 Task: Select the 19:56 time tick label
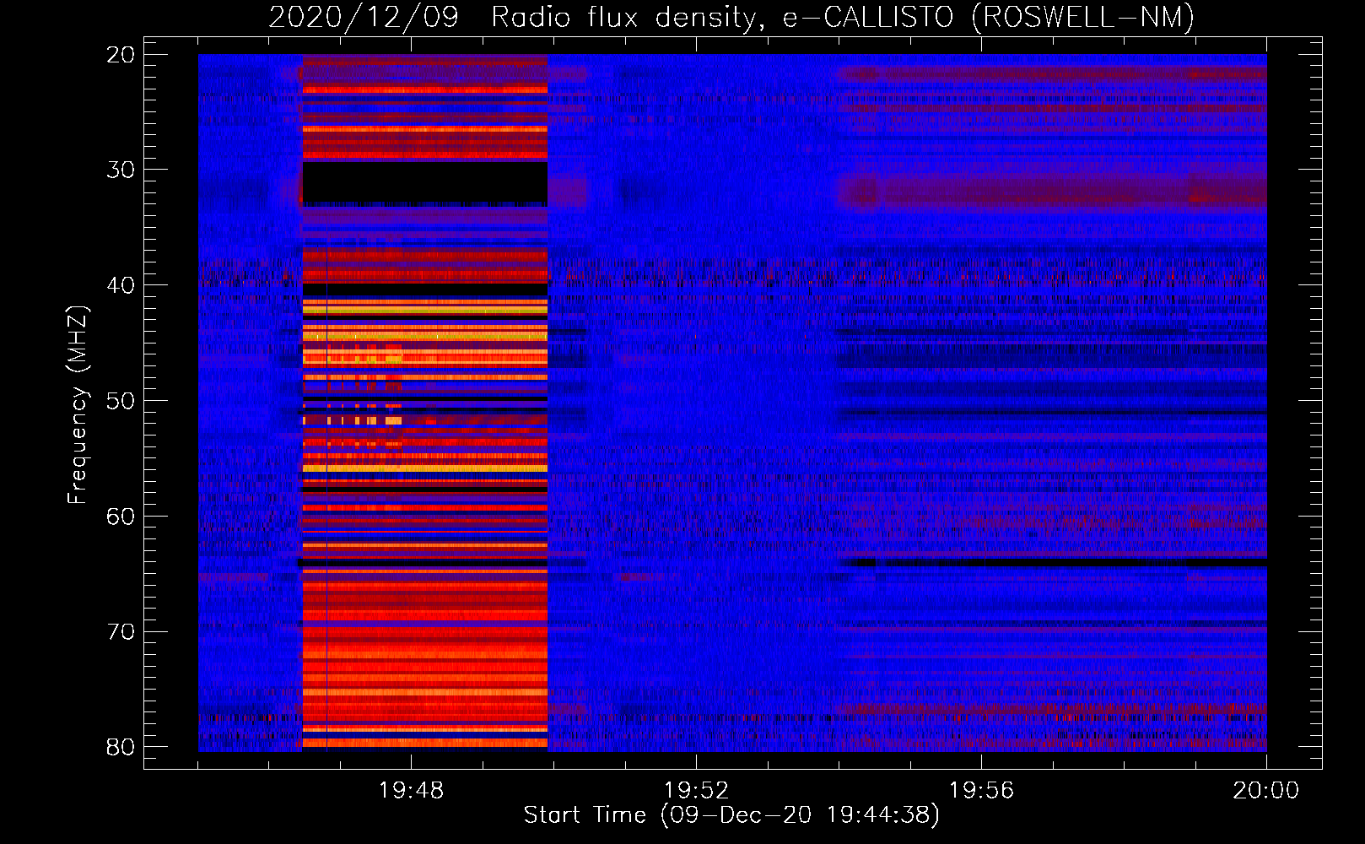coord(981,791)
